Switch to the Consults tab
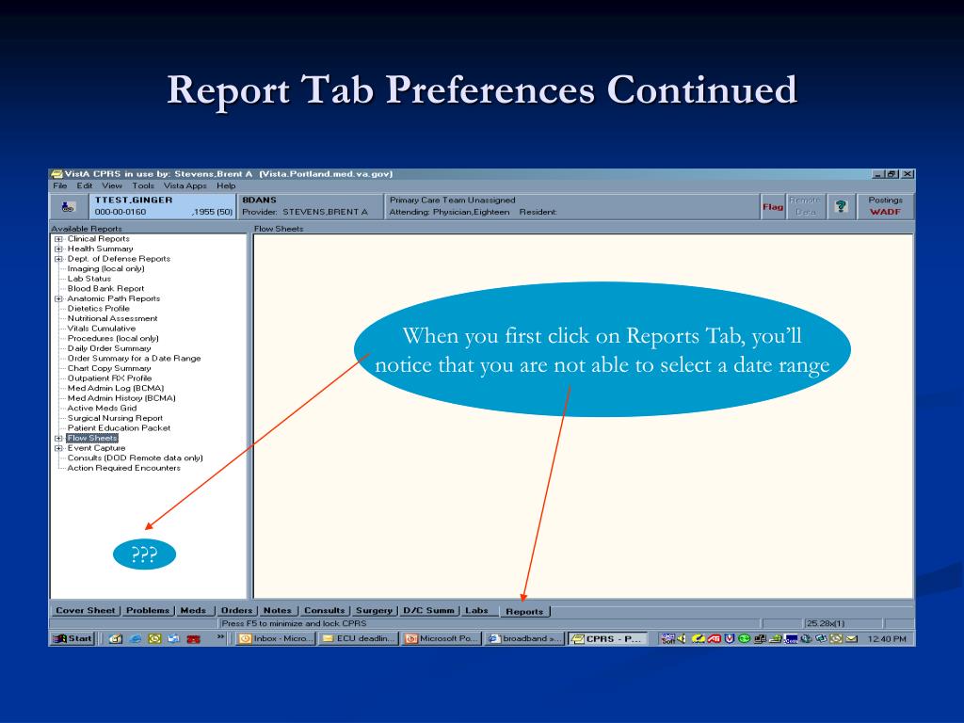The image size is (964, 723). (325, 610)
